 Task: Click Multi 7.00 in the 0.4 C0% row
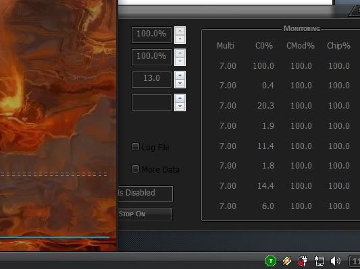coord(228,86)
